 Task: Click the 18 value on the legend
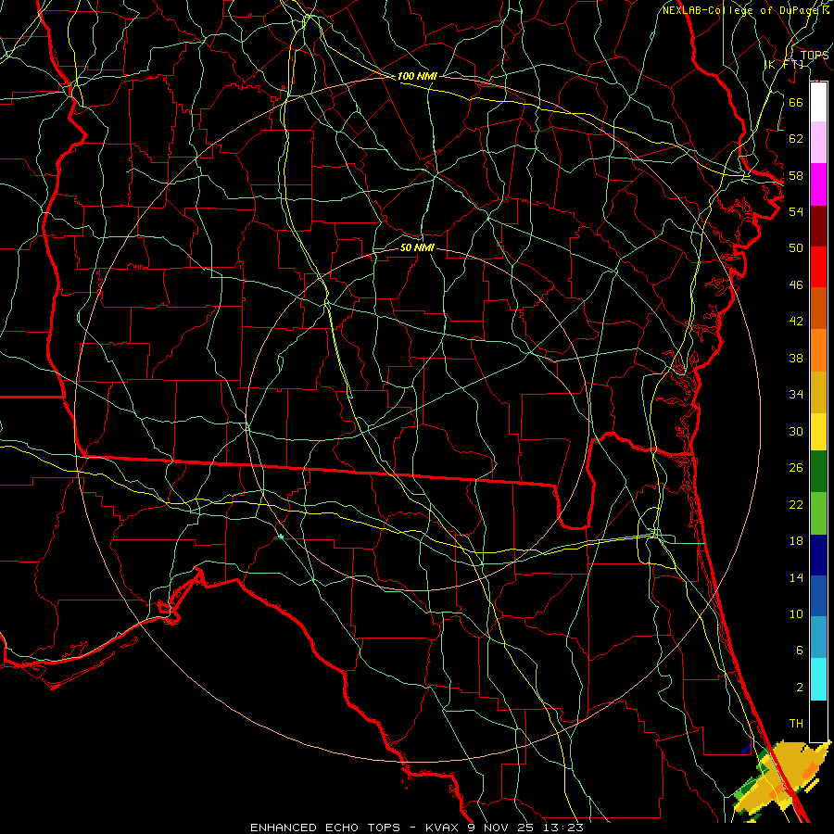(796, 541)
